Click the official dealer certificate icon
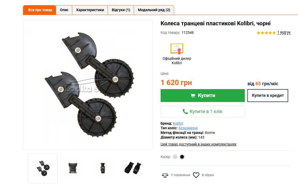The image size is (298, 188). coord(177,49)
